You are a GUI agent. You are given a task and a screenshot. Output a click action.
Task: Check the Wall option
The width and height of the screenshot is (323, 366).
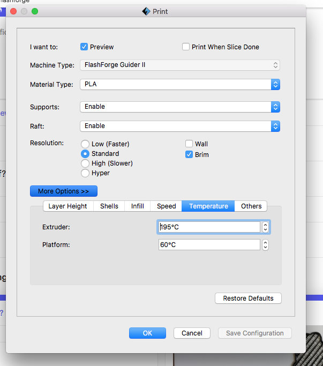click(189, 144)
